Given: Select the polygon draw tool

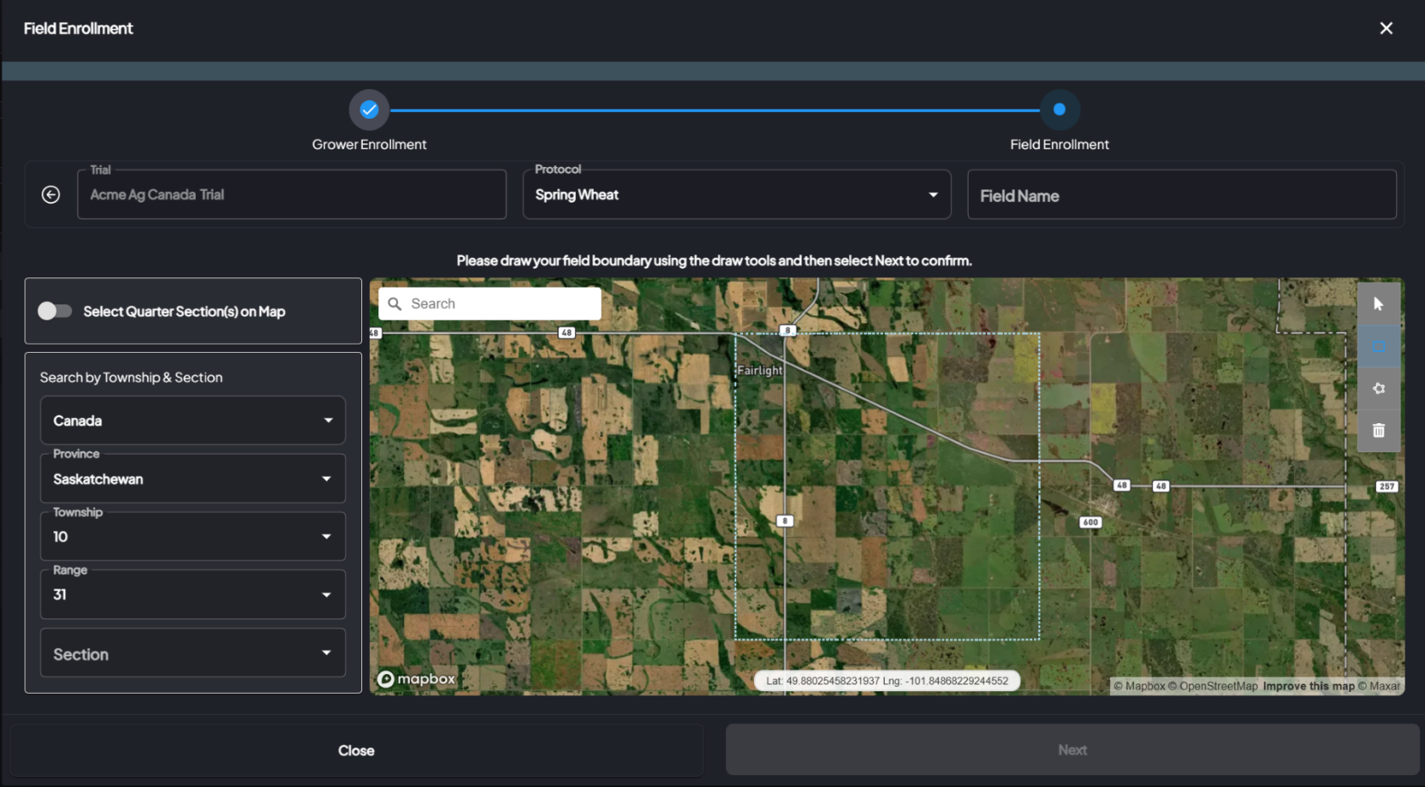Looking at the screenshot, I should pyautogui.click(x=1378, y=388).
